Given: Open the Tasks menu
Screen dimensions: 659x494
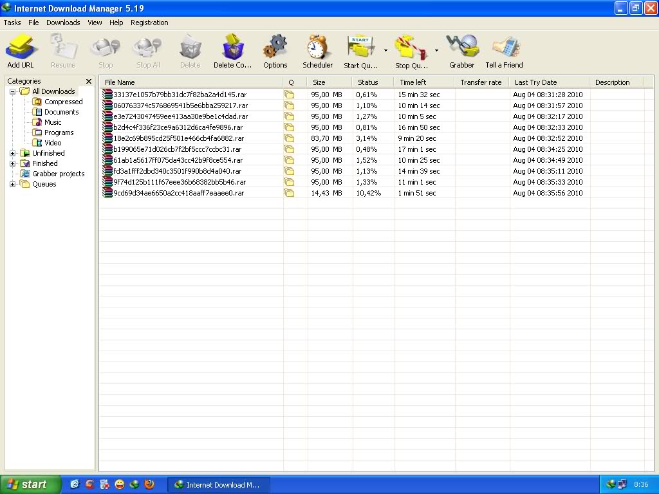Looking at the screenshot, I should point(12,23).
